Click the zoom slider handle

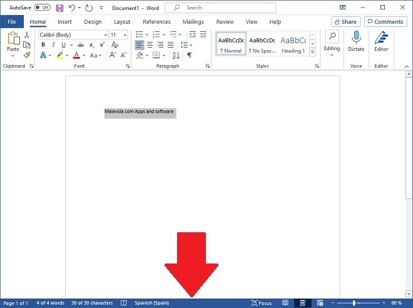[x=354, y=303]
